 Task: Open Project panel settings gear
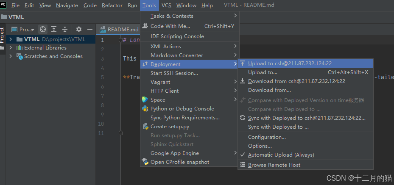click(x=79, y=29)
